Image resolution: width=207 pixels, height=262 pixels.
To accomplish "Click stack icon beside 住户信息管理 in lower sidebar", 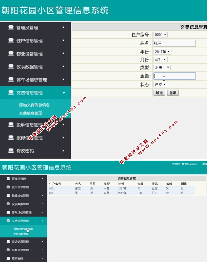I will 8,187.
